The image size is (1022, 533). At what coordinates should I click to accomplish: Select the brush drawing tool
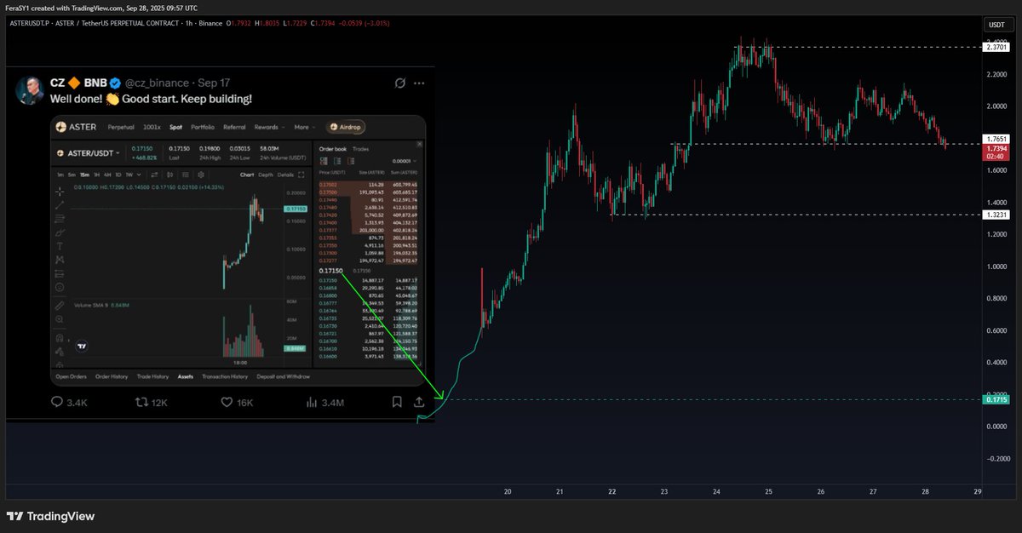coord(60,232)
